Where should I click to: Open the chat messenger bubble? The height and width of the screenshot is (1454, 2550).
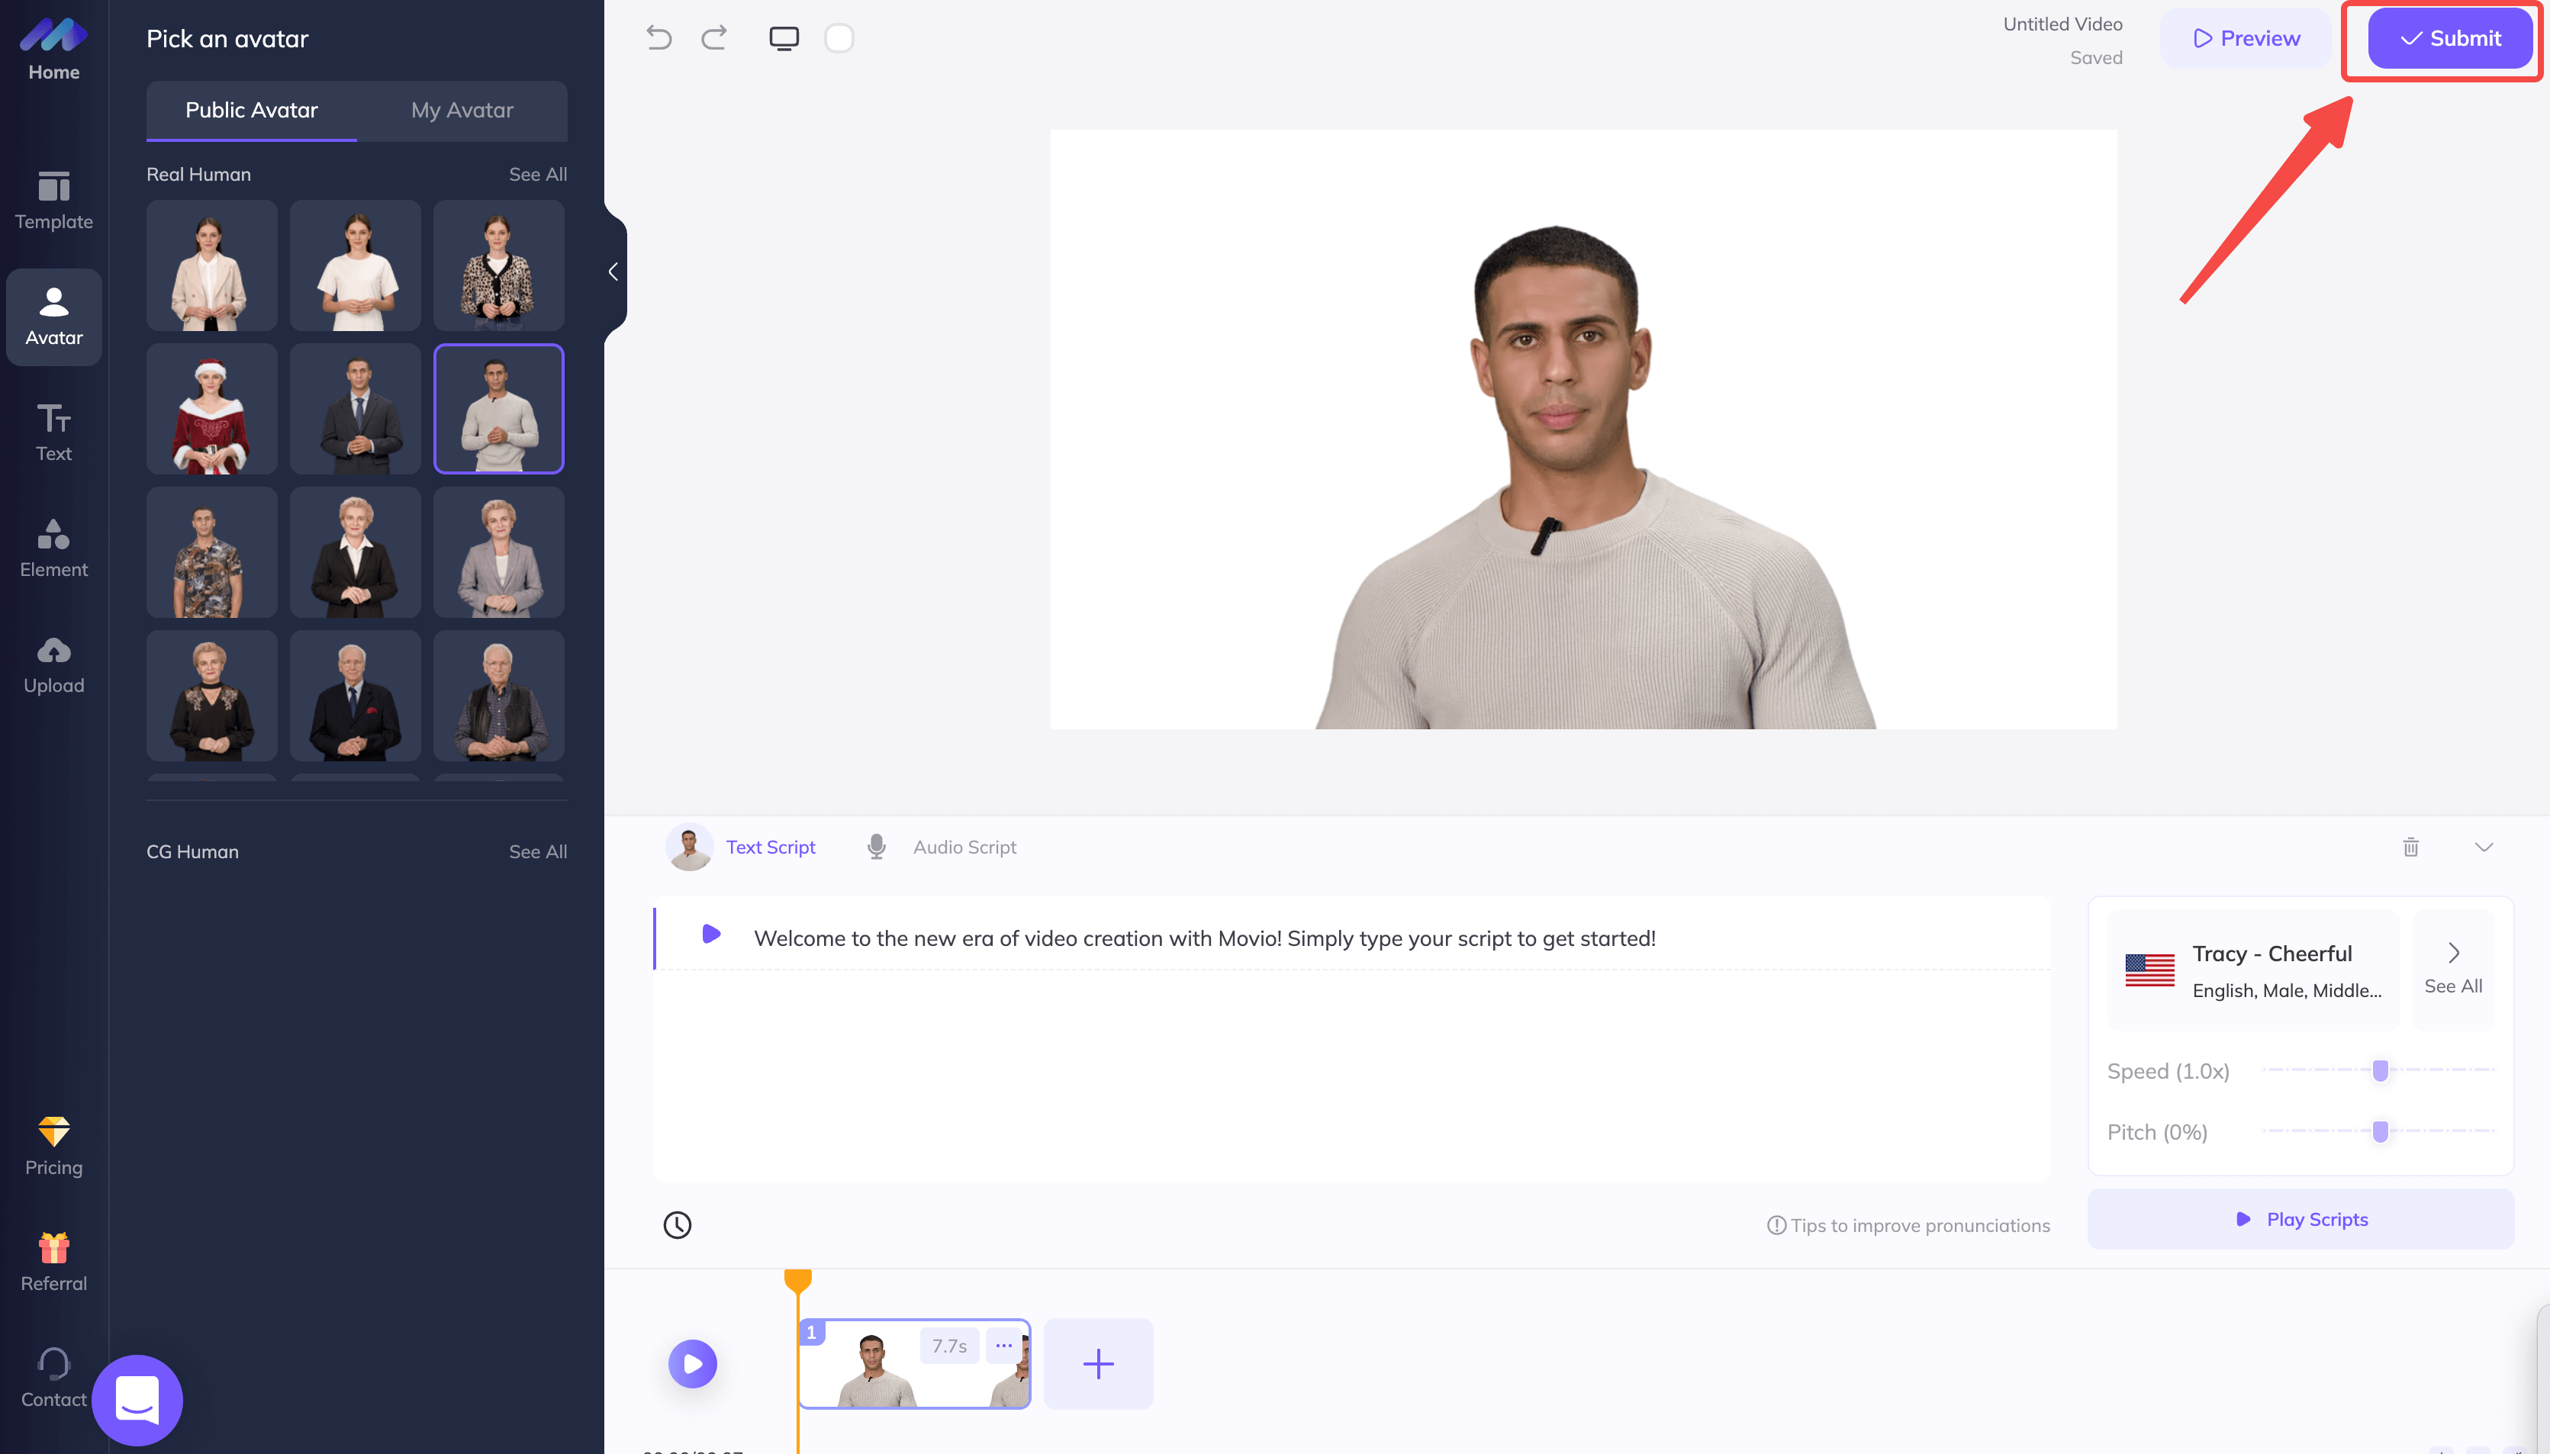click(137, 1399)
